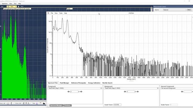This screenshot has width=193, height=108.
Task: Select the Nuclide Search tab
Action: click(107, 83)
